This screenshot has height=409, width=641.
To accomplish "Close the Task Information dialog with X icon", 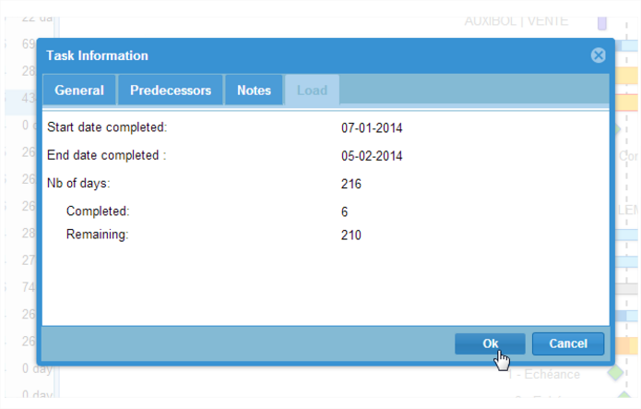I will [599, 55].
